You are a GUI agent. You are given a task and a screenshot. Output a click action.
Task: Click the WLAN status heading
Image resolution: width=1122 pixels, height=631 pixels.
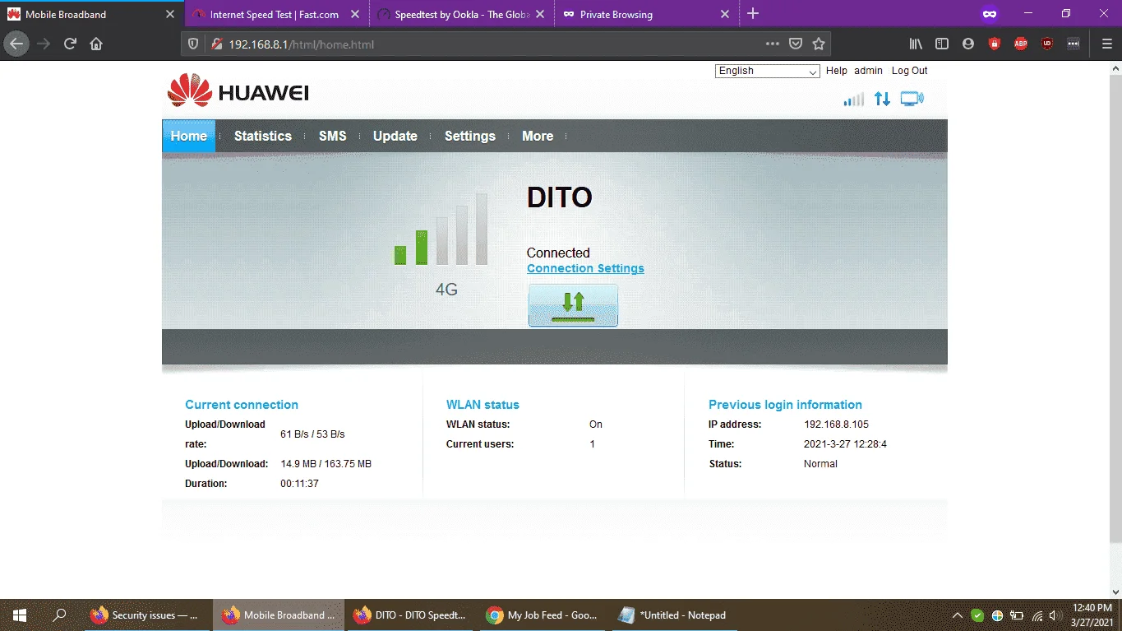tap(483, 405)
